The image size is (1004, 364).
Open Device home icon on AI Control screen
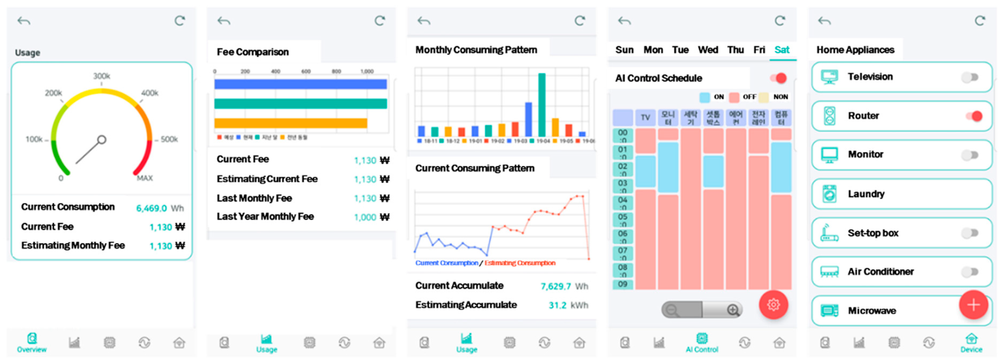(779, 343)
